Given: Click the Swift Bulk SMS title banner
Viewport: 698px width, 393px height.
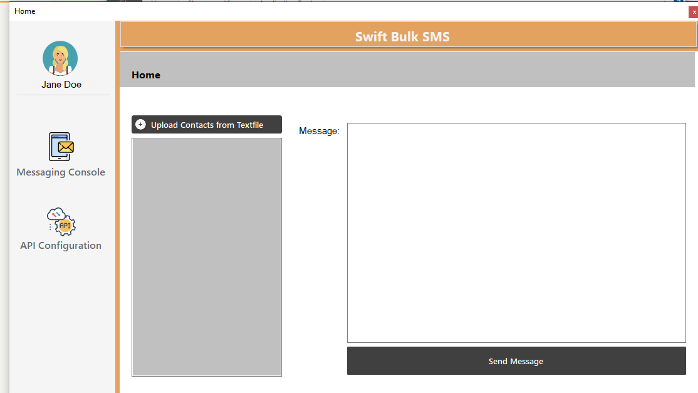Looking at the screenshot, I should coord(402,36).
